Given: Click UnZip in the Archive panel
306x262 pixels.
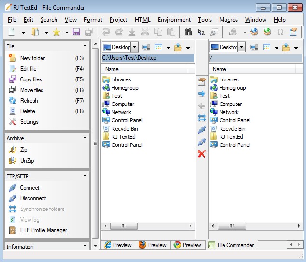Looking at the screenshot, I should [x=27, y=161].
